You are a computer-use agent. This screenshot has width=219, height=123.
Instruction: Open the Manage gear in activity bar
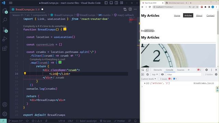click(x=5, y=114)
